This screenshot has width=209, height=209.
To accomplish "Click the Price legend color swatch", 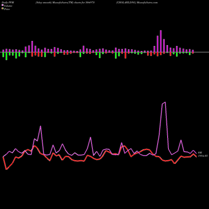I will click(3, 9).
